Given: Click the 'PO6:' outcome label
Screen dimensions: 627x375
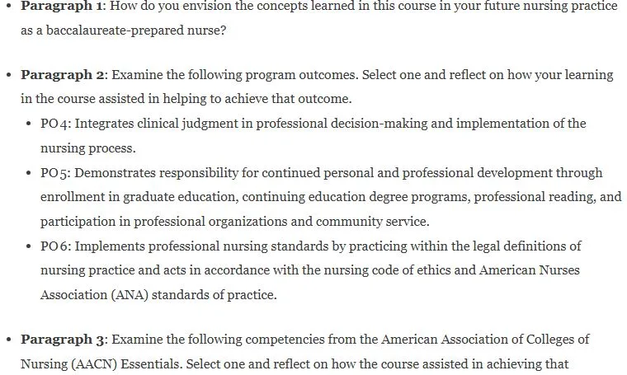Looking at the screenshot, I should 55,246.
